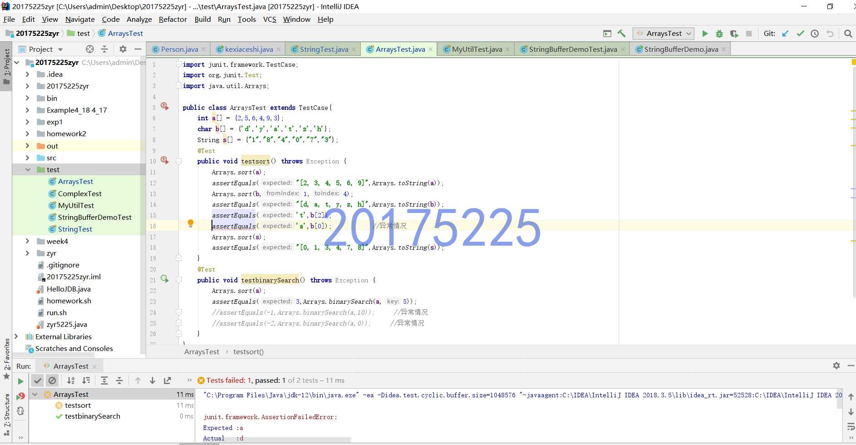Expand the out folder
This screenshot has width=856, height=445.
click(x=28, y=146)
